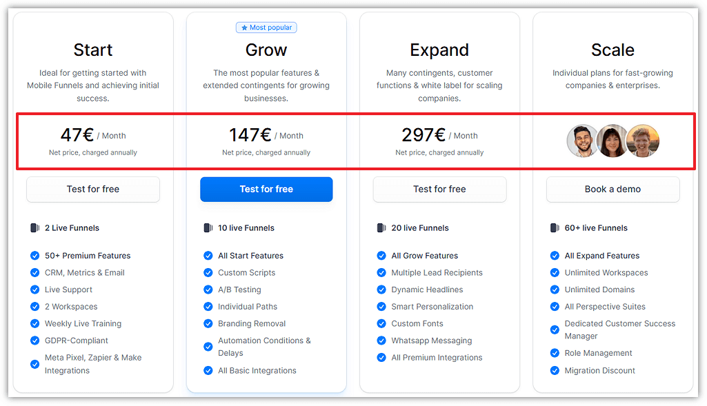Image resolution: width=707 pixels, height=406 pixels.
Task: Click the 297€ monthly price on Expand
Action: [424, 135]
